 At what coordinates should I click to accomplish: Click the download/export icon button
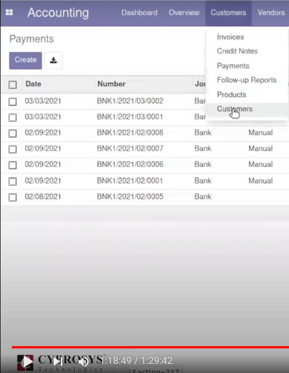[x=53, y=61]
